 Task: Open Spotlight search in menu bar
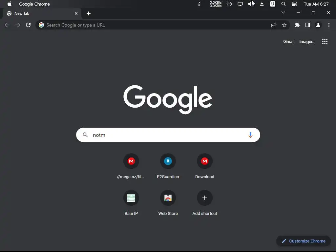pyautogui.click(x=283, y=4)
